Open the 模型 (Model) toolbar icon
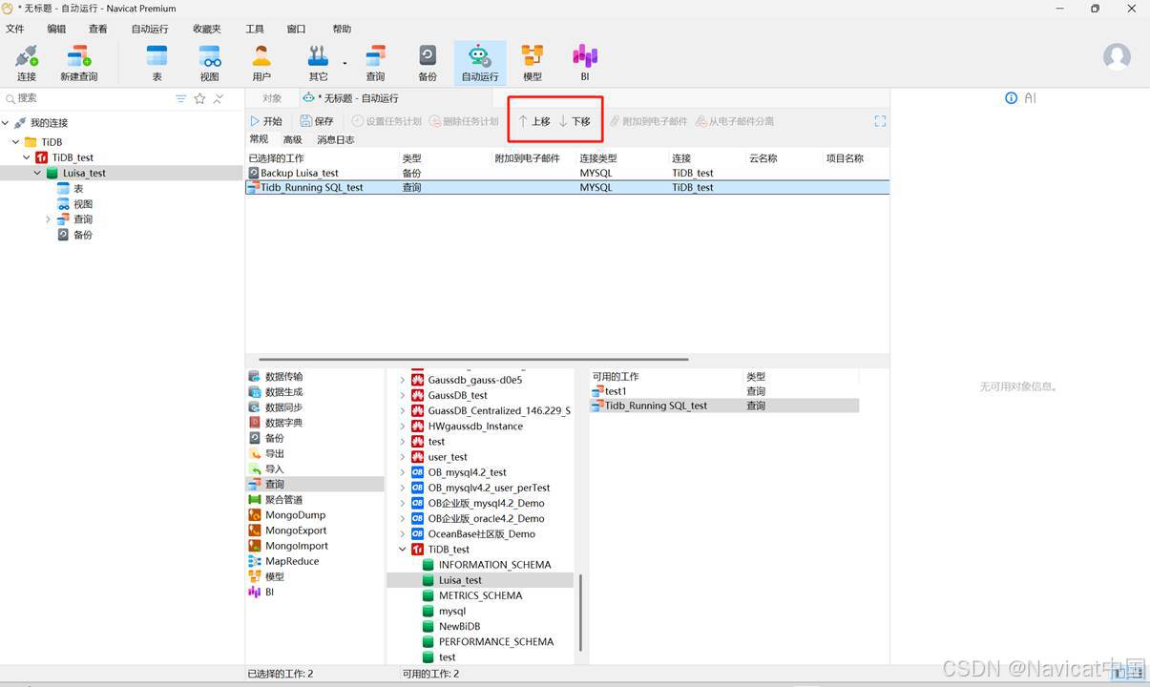The height and width of the screenshot is (687, 1150). tap(533, 63)
